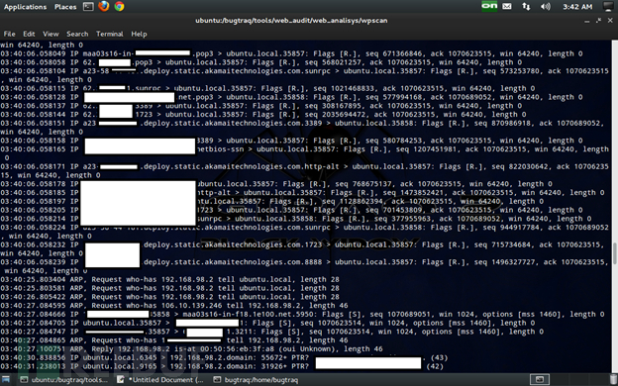Click the 03:40:06.058165 netbios-ssn packet line
The width and height of the screenshot is (618, 386).
[304, 153]
